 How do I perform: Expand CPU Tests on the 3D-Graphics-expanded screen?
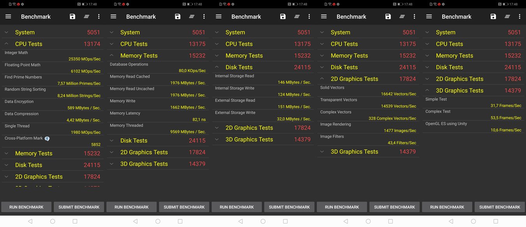(473, 44)
